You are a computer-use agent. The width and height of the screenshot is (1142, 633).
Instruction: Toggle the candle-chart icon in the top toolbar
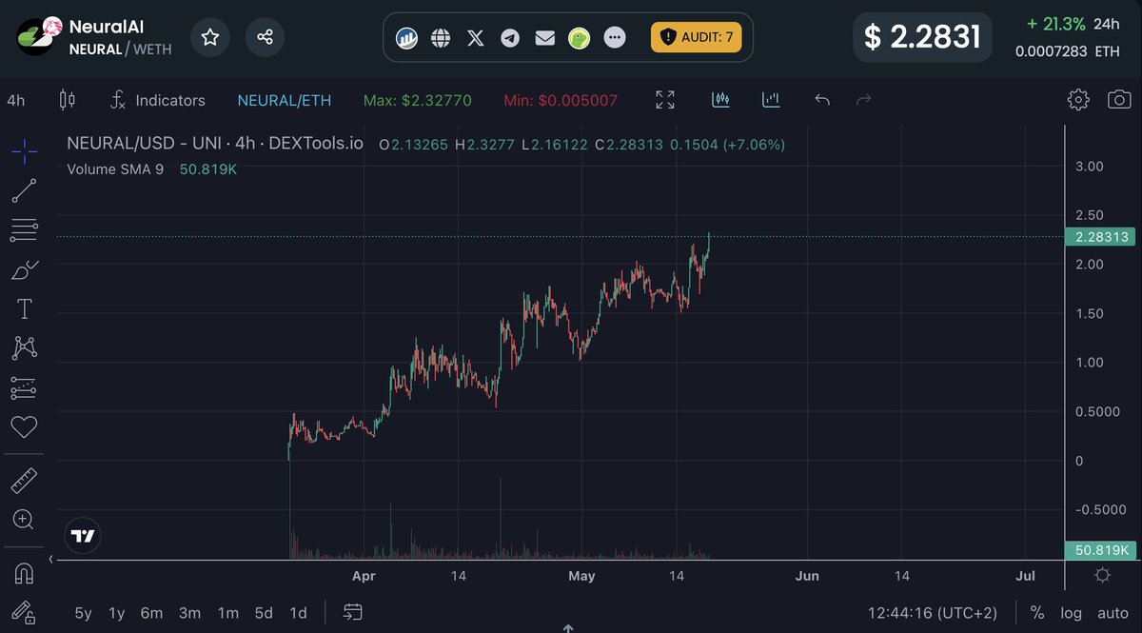tap(720, 99)
